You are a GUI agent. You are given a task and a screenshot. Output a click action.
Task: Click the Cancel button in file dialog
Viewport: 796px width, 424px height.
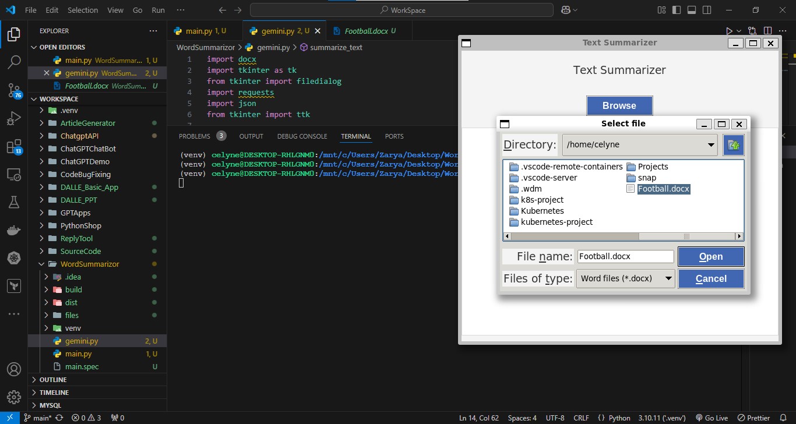tap(710, 278)
